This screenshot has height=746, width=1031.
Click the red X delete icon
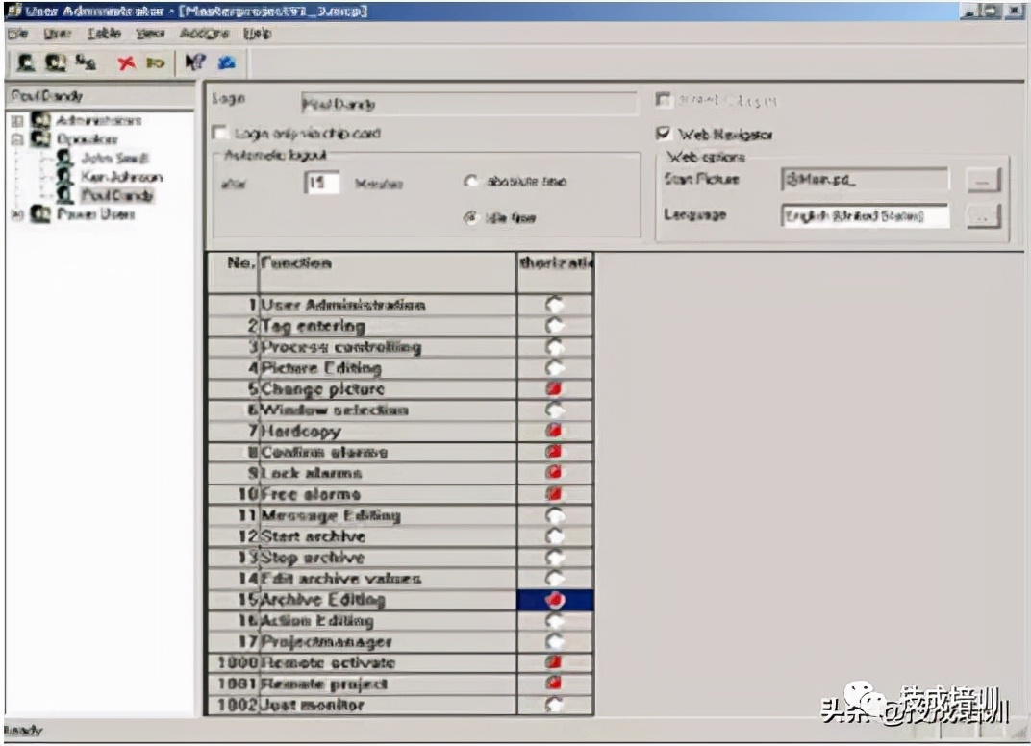tap(126, 62)
